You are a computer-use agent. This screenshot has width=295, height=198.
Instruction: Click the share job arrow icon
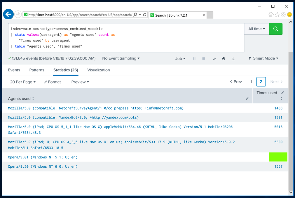click(214, 59)
